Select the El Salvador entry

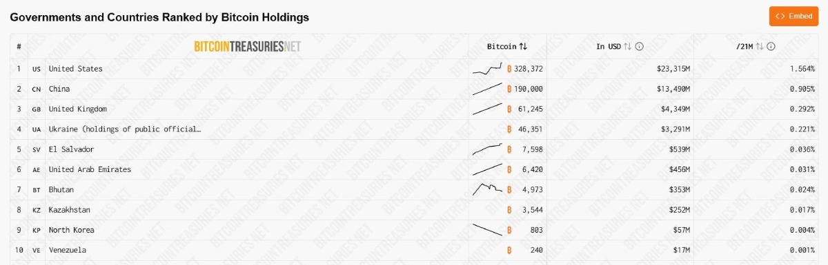coord(71,149)
